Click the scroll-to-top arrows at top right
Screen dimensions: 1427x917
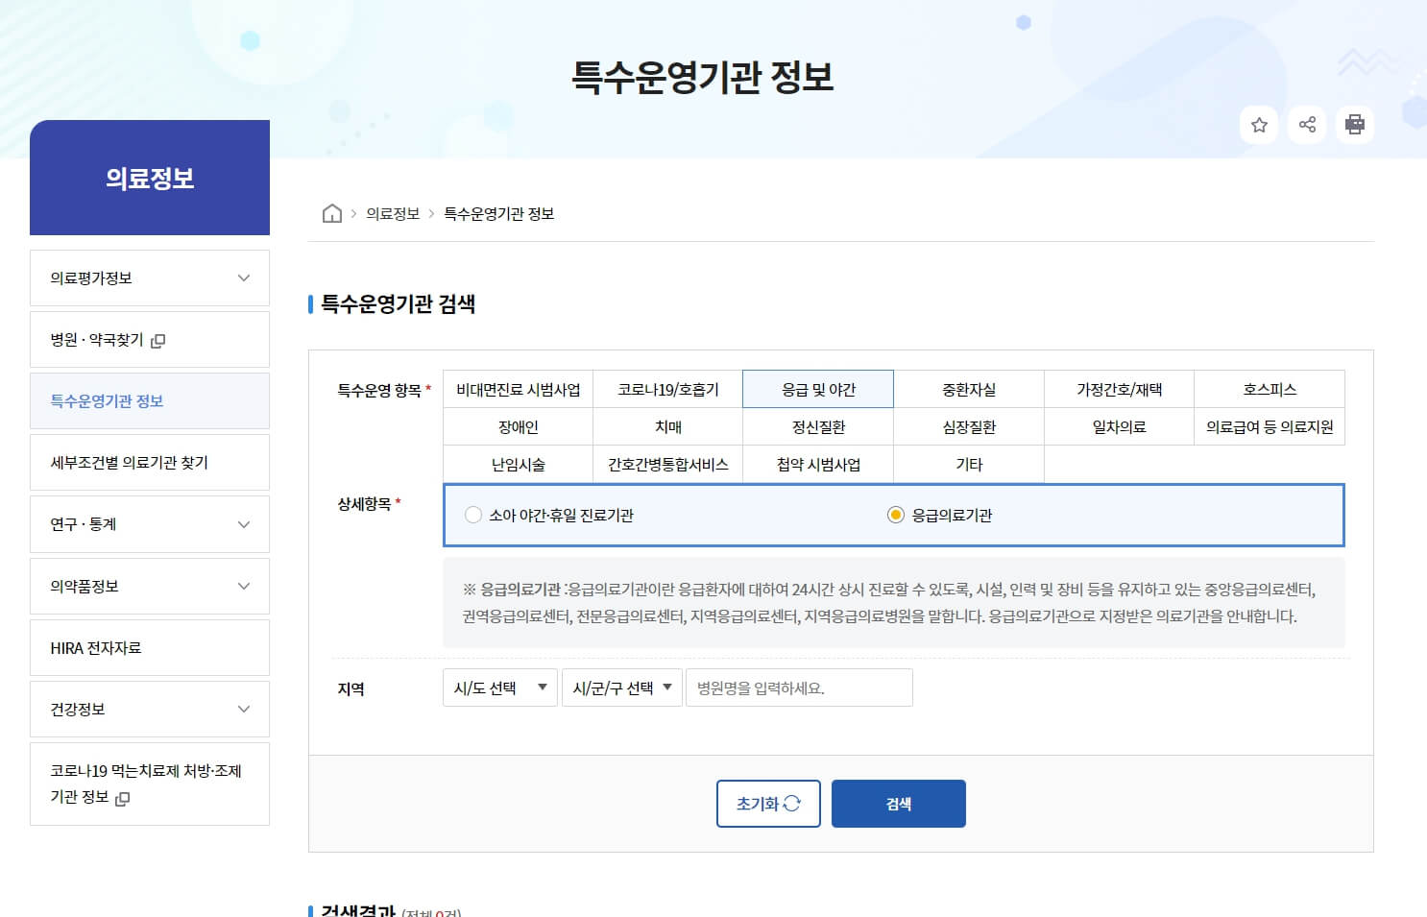coord(1361,62)
